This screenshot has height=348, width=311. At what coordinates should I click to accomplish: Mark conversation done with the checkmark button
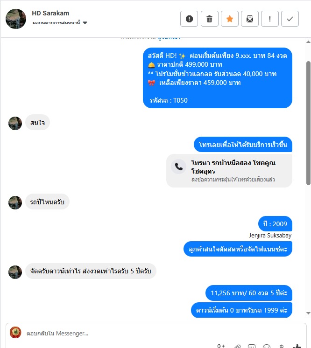point(290,19)
